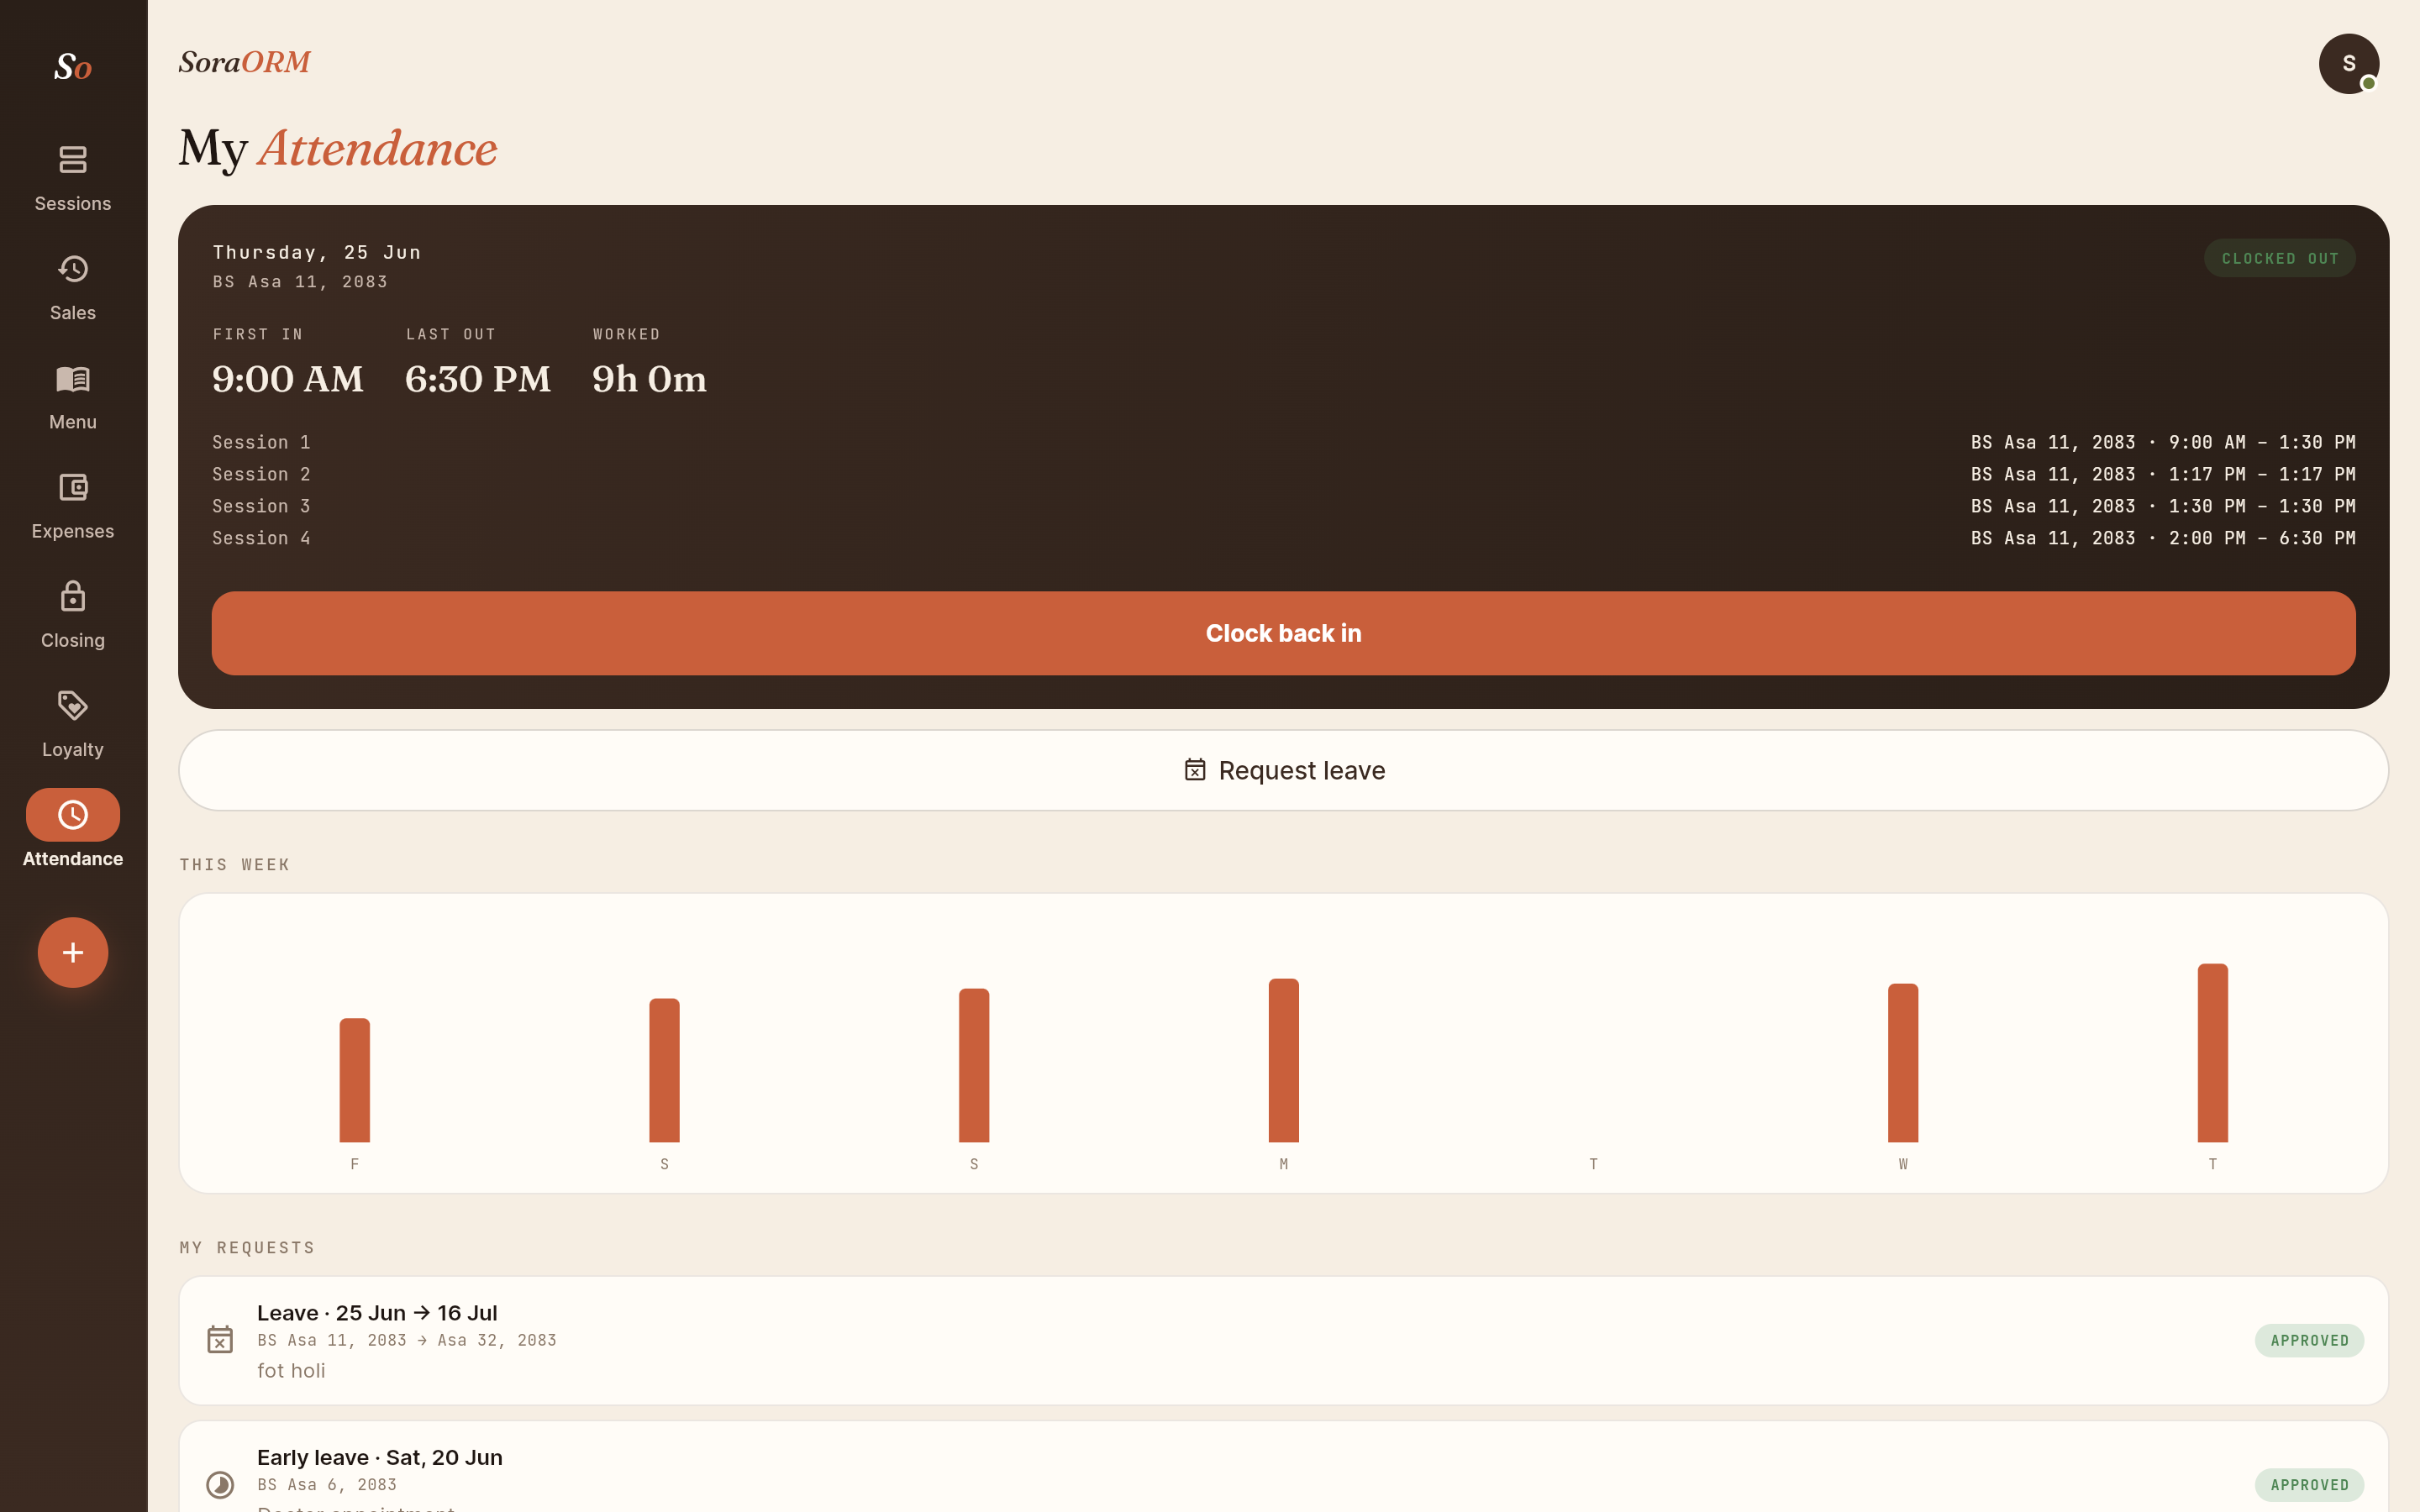Click 'Early leave · Sat, 20 Jun' request title
This screenshot has width=2420, height=1512.
[x=380, y=1457]
